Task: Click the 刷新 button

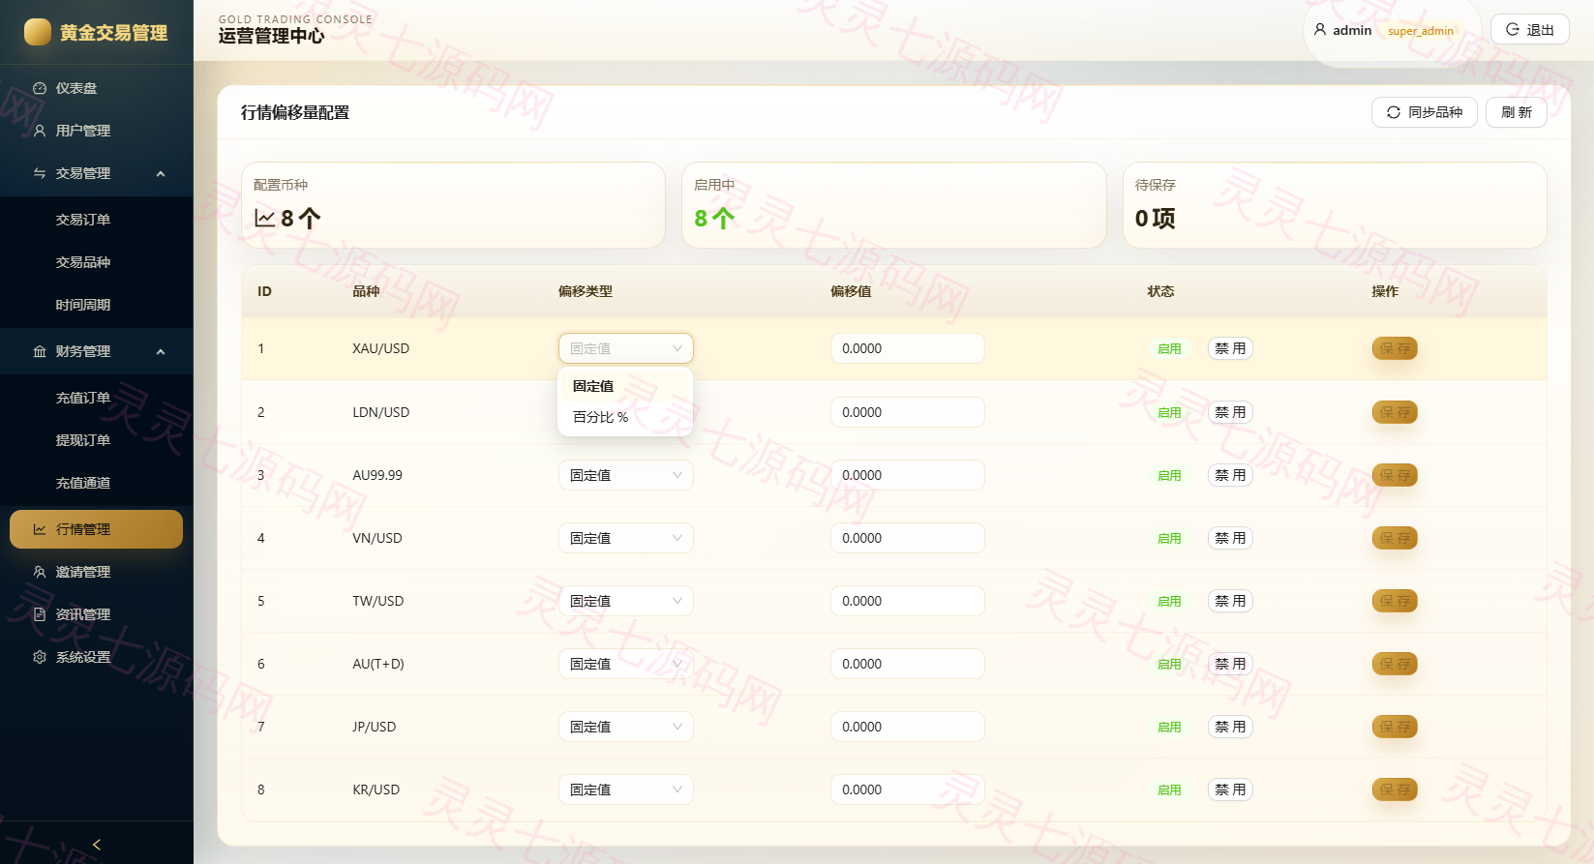Action: click(x=1517, y=112)
